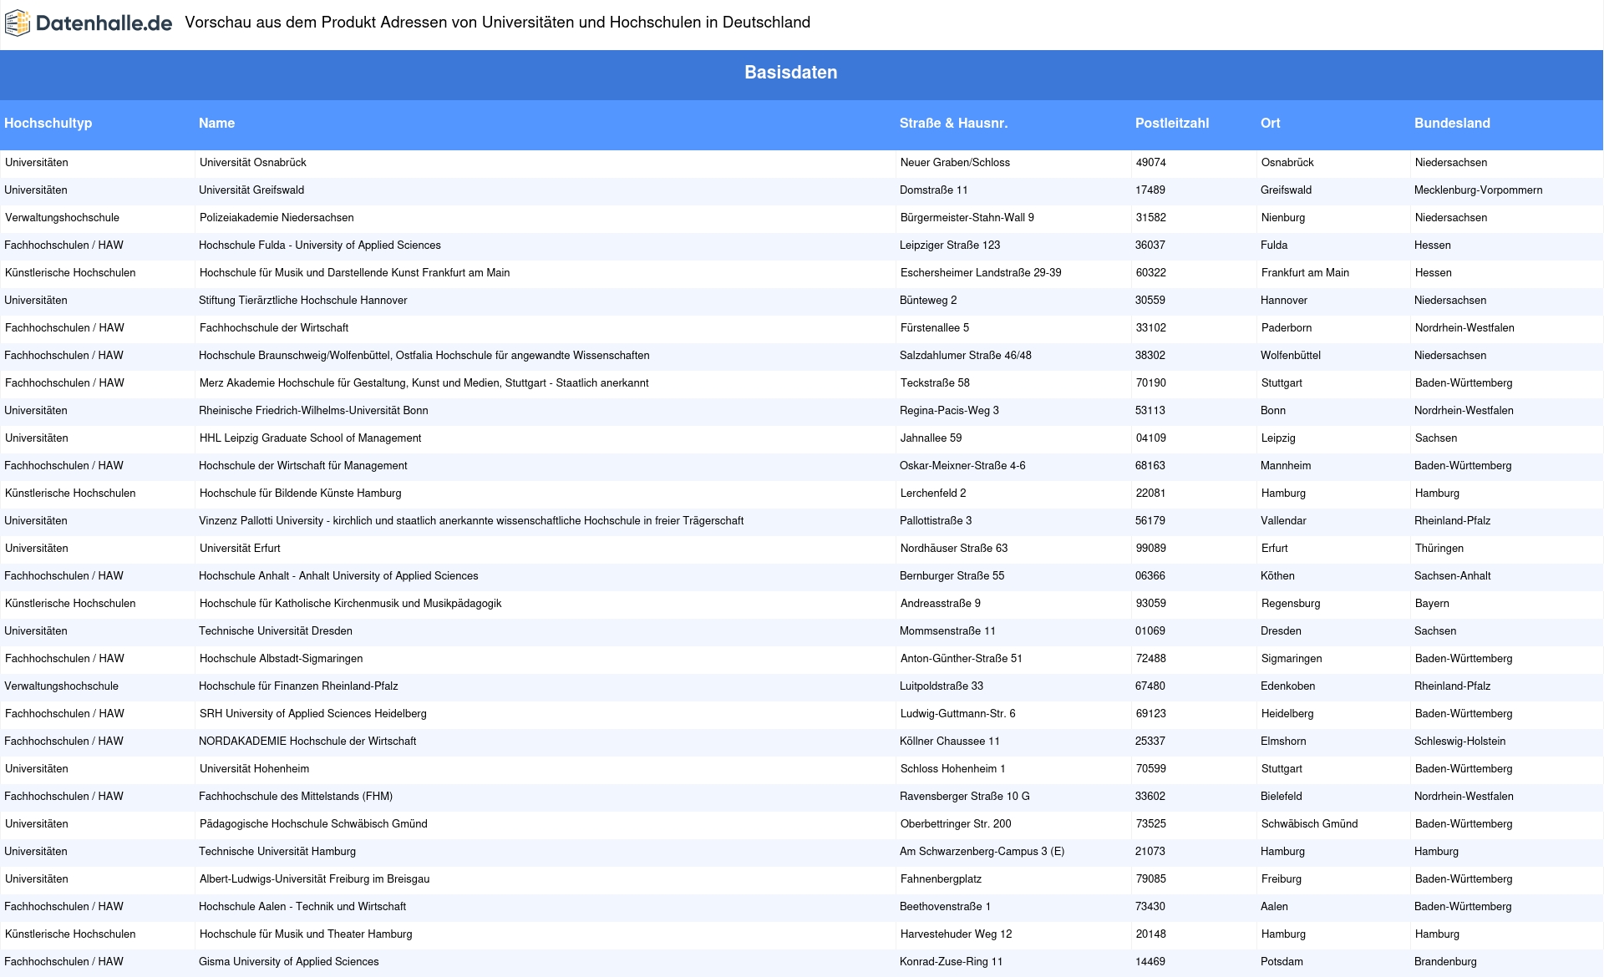Select Hochschule für Musik und Theater Hamburg
The image size is (1604, 977).
[x=306, y=934]
